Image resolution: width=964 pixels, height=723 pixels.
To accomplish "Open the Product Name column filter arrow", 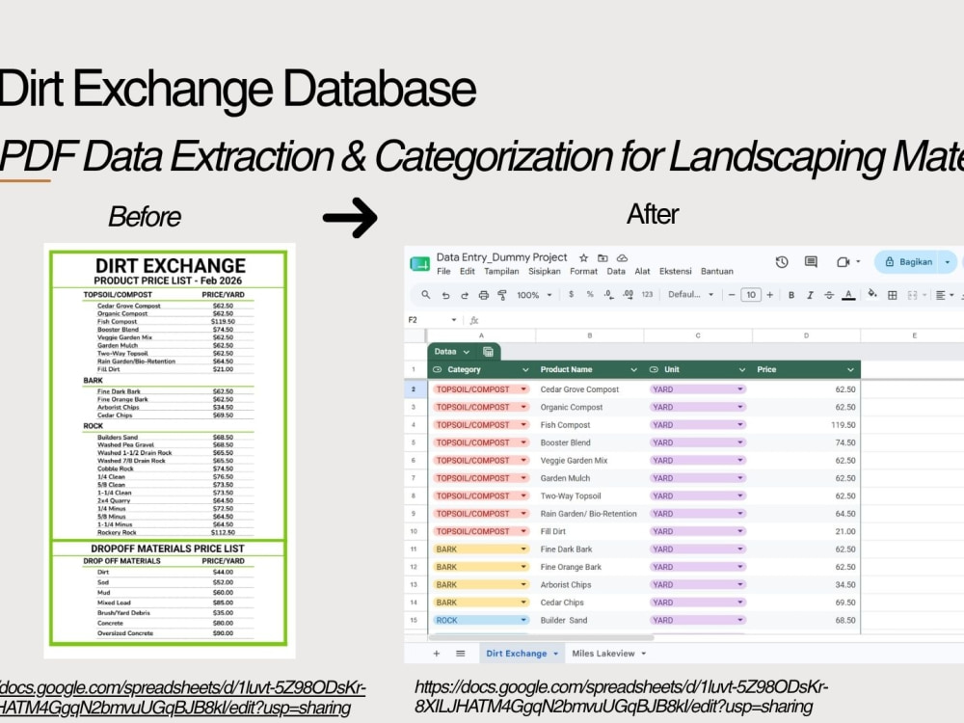I will pyautogui.click(x=634, y=369).
